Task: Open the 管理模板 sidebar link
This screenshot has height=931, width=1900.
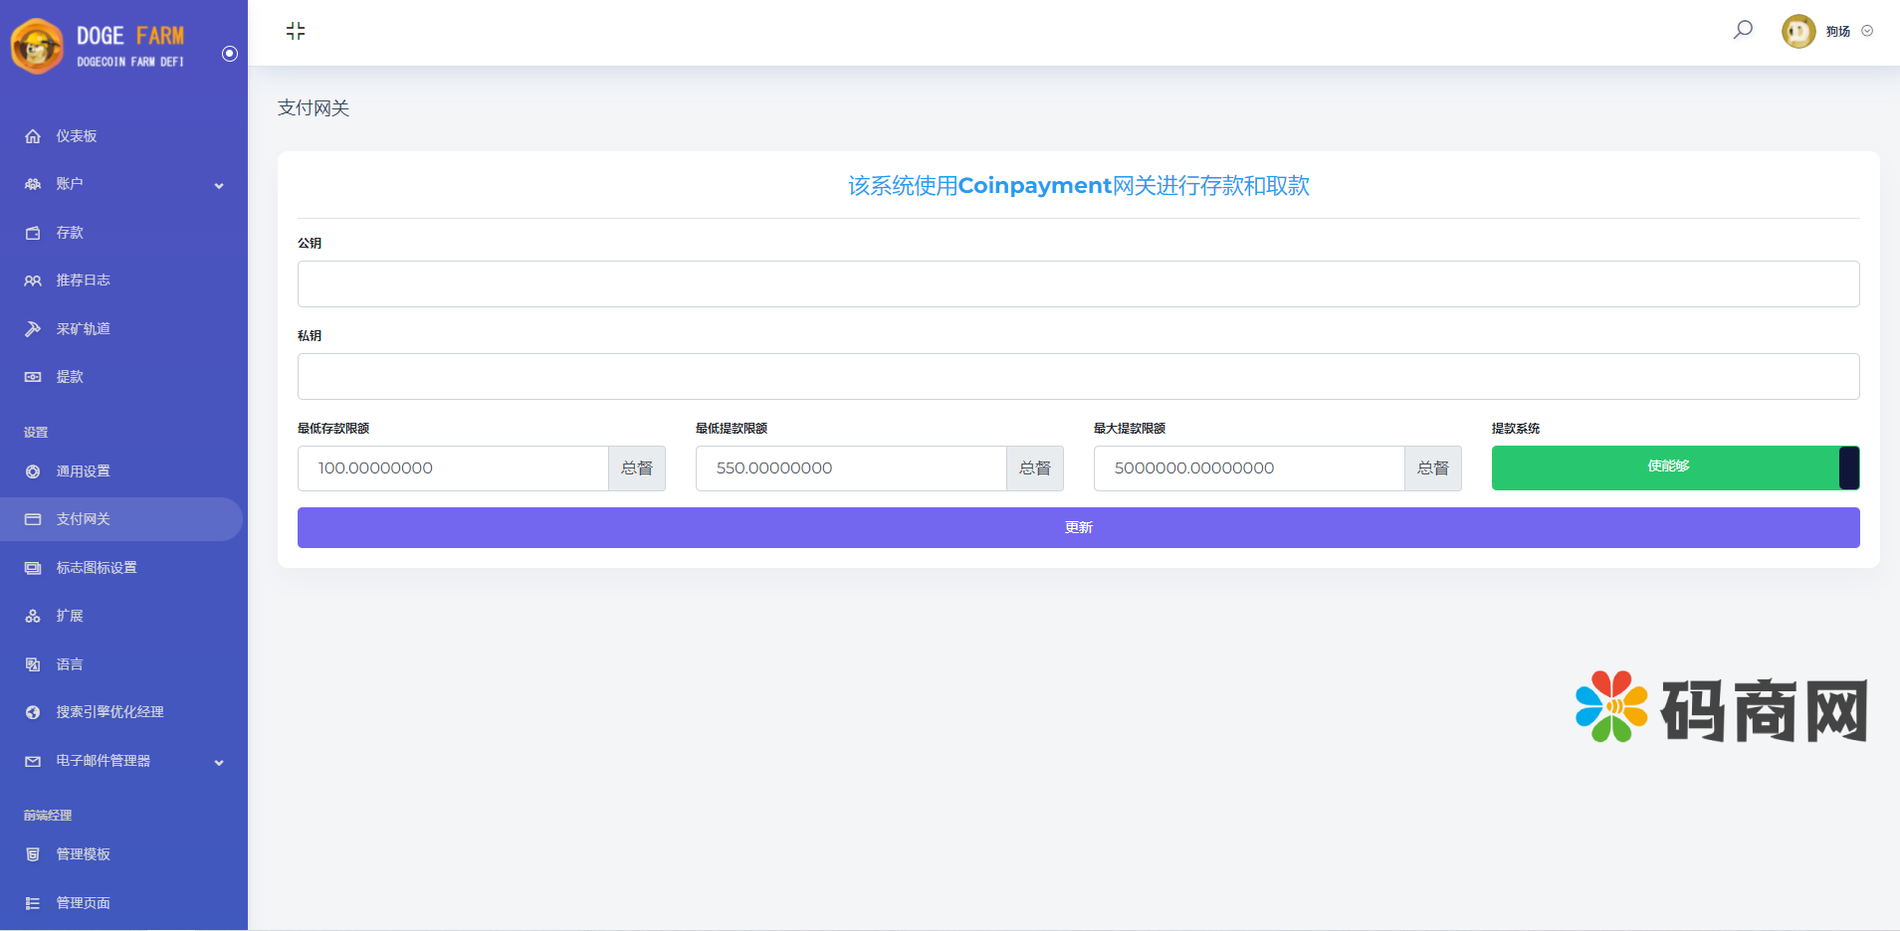Action: (x=84, y=854)
